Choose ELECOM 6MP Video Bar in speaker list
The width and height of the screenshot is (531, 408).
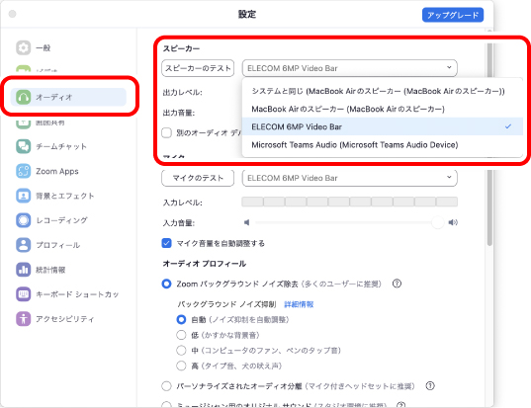pyautogui.click(x=383, y=126)
